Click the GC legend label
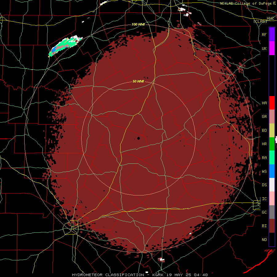This screenshot has height=277, width=277. [x=264, y=212]
